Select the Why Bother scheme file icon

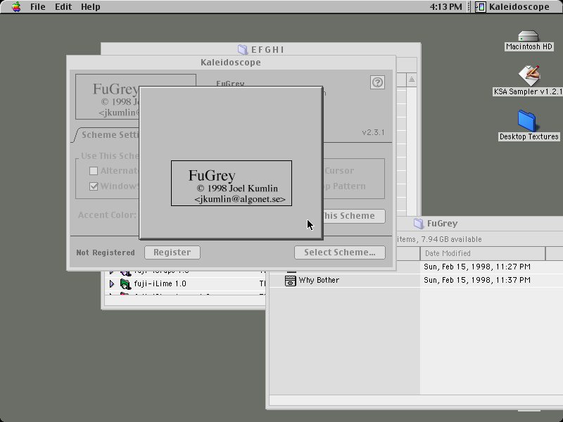290,280
